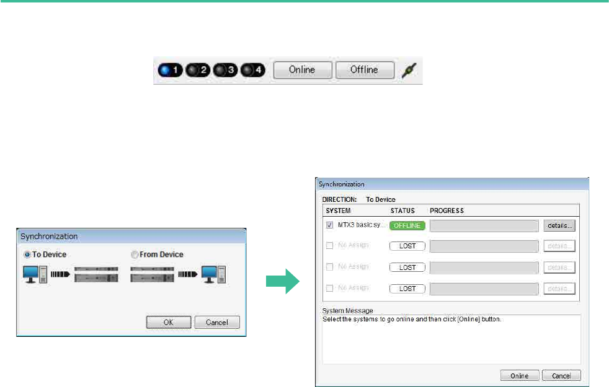Image resolution: width=609 pixels, height=387 pixels.
Task: Toggle the first No Assign checkbox
Action: click(x=329, y=245)
